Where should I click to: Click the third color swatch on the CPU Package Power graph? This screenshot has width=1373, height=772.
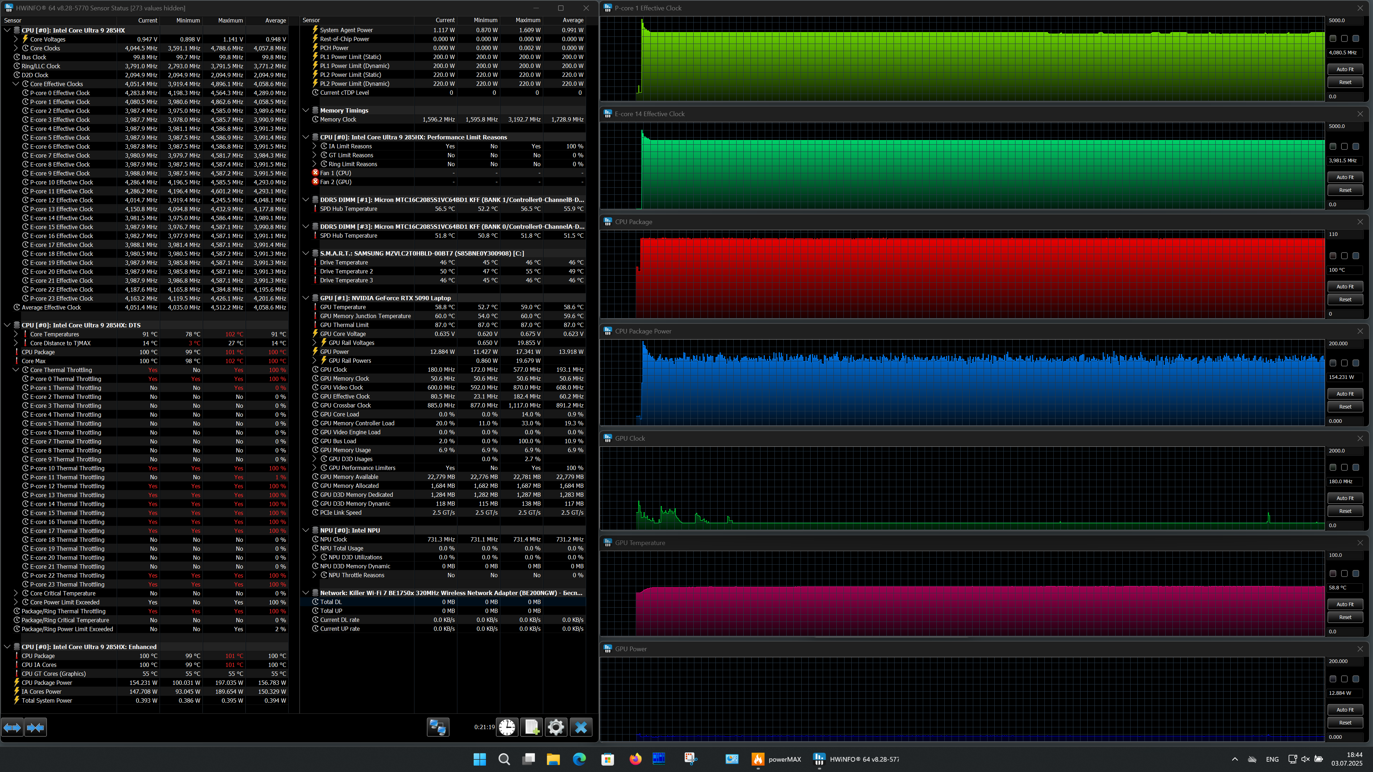(1356, 363)
